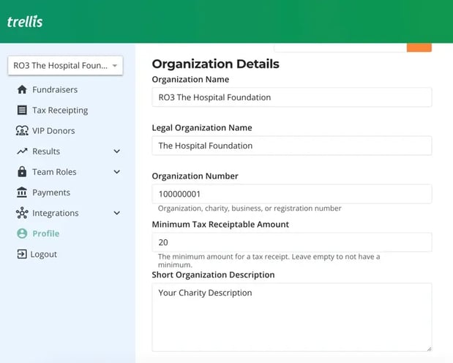Click the Team Roles lock icon
The height and width of the screenshot is (363, 453).
(x=22, y=172)
